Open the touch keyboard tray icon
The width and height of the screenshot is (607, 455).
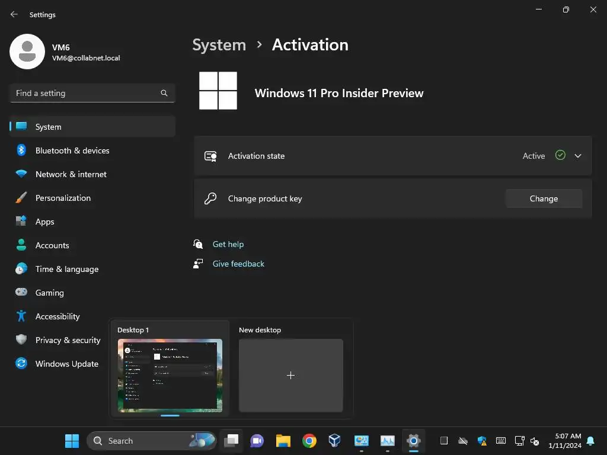tap(500, 441)
